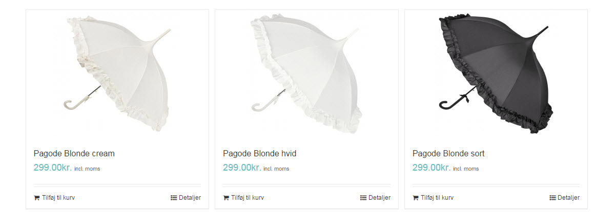The width and height of the screenshot is (616, 212).
Task: Open the white umbrella product image
Action: [306, 74]
